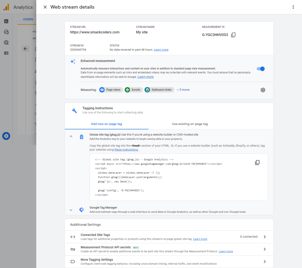Click the Tagging Instructions wrench icon
This screenshot has height=268, width=302.
click(74, 111)
